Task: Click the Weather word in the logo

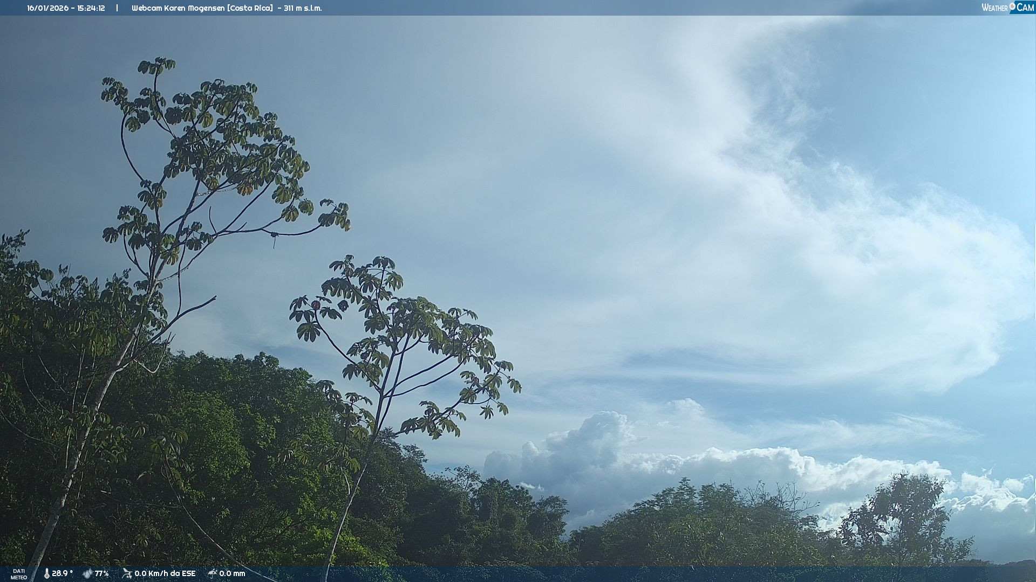Action: 994,8
